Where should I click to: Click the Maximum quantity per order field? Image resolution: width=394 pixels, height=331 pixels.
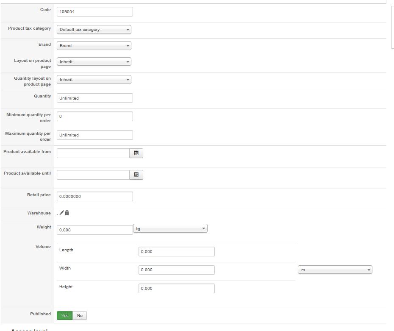point(94,135)
